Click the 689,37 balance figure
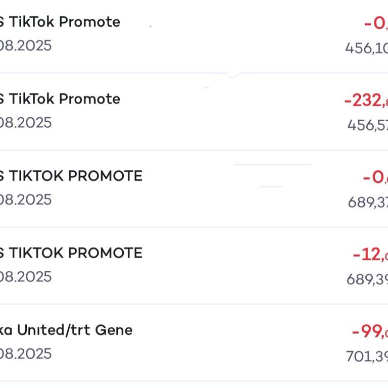 point(367,202)
